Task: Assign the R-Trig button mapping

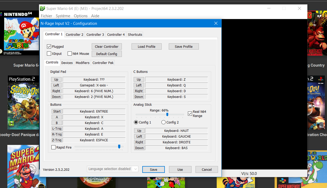Action: tap(57, 134)
